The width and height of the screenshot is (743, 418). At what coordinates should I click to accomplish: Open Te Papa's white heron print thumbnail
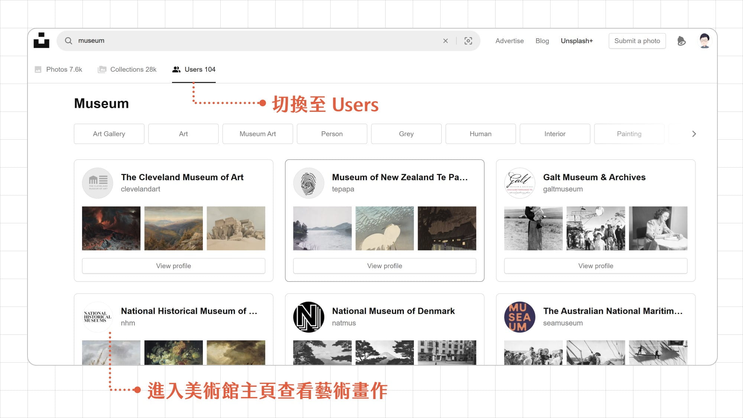coord(385,228)
